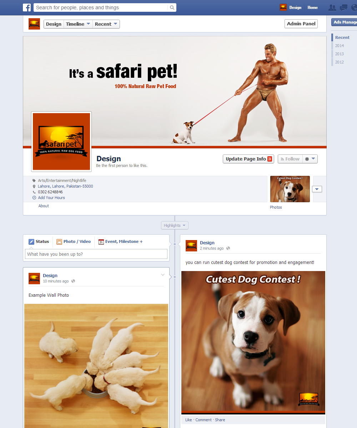Select the Status tab
This screenshot has height=428, width=357.
[39, 241]
